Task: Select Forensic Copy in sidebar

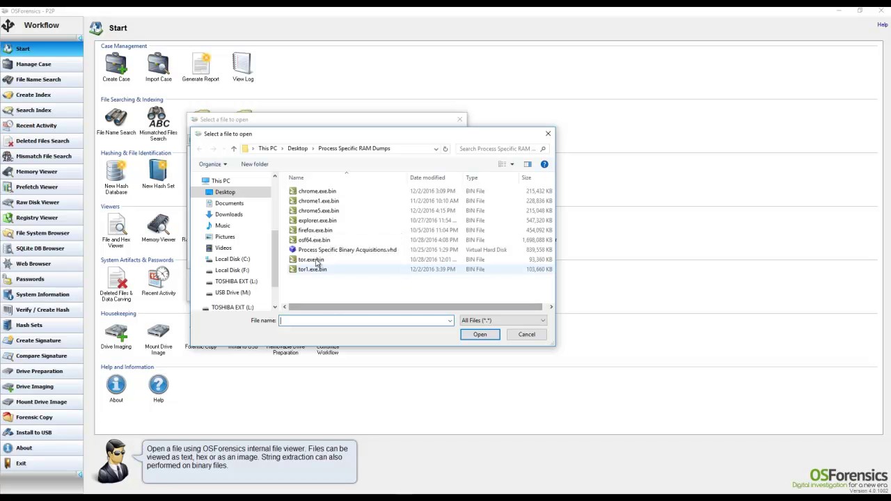Action: coord(42,417)
